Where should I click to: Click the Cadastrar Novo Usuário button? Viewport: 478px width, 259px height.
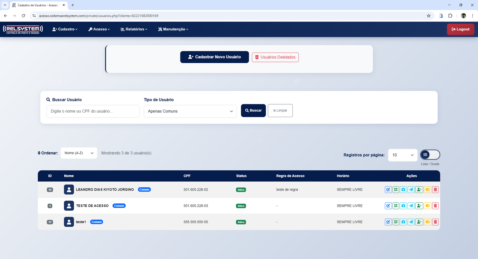214,57
